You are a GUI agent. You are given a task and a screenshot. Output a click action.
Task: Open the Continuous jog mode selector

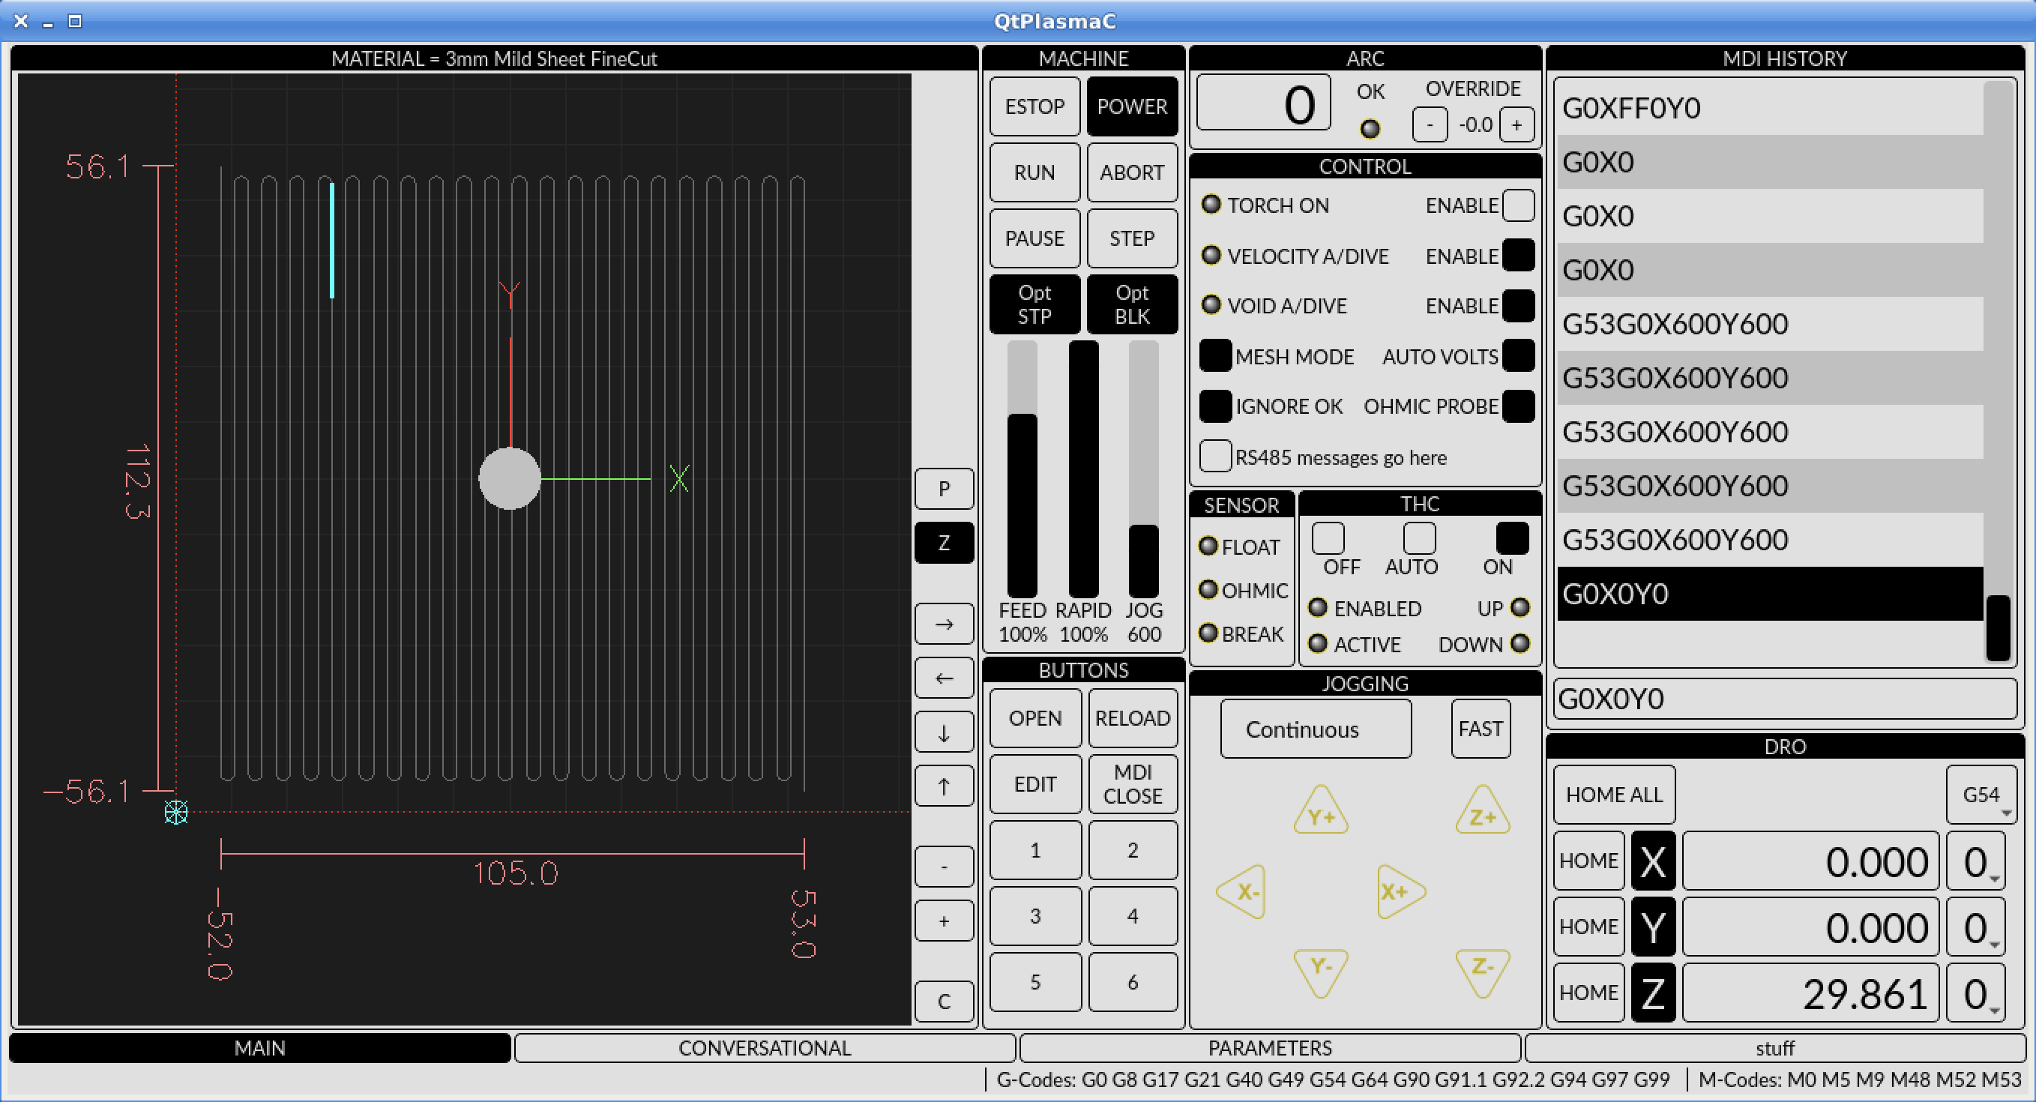pos(1316,729)
